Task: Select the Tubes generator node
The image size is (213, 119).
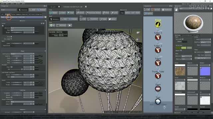Action: 158,63
